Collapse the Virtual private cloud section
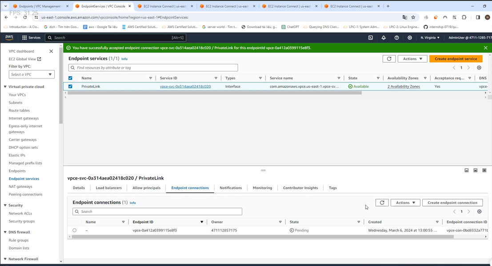Image resolution: width=492 pixels, height=266 pixels. (5, 87)
